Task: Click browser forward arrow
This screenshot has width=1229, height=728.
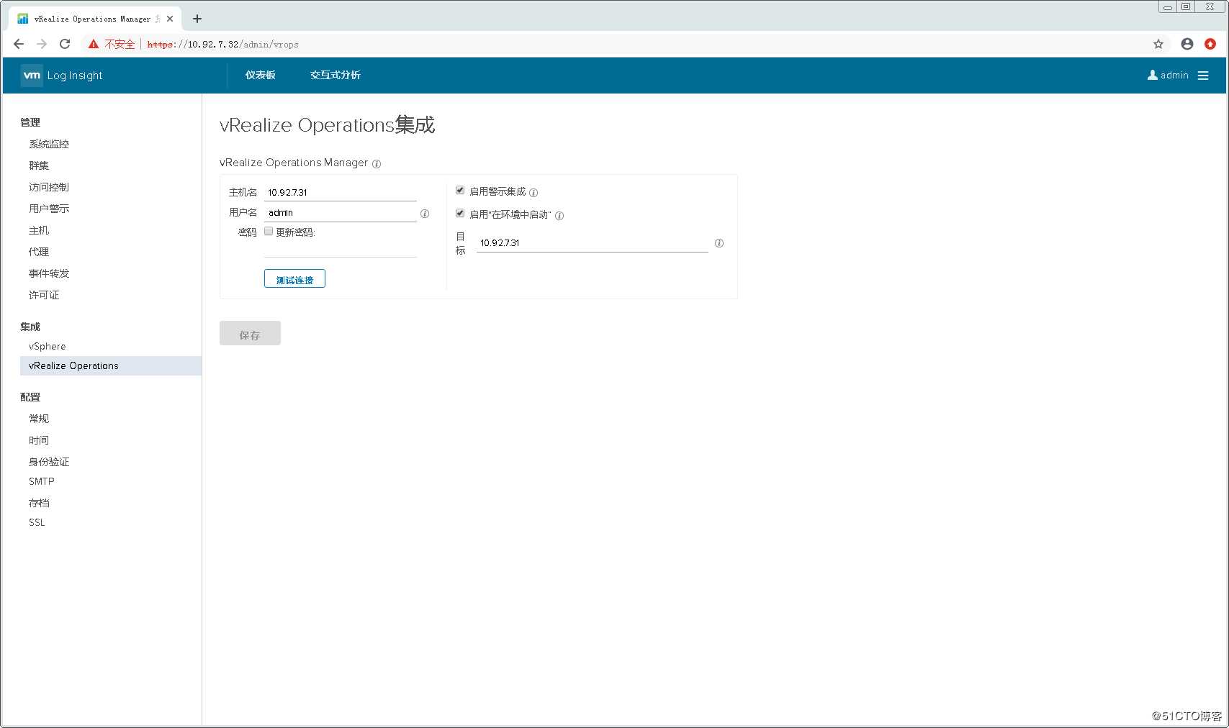Action: 42,44
